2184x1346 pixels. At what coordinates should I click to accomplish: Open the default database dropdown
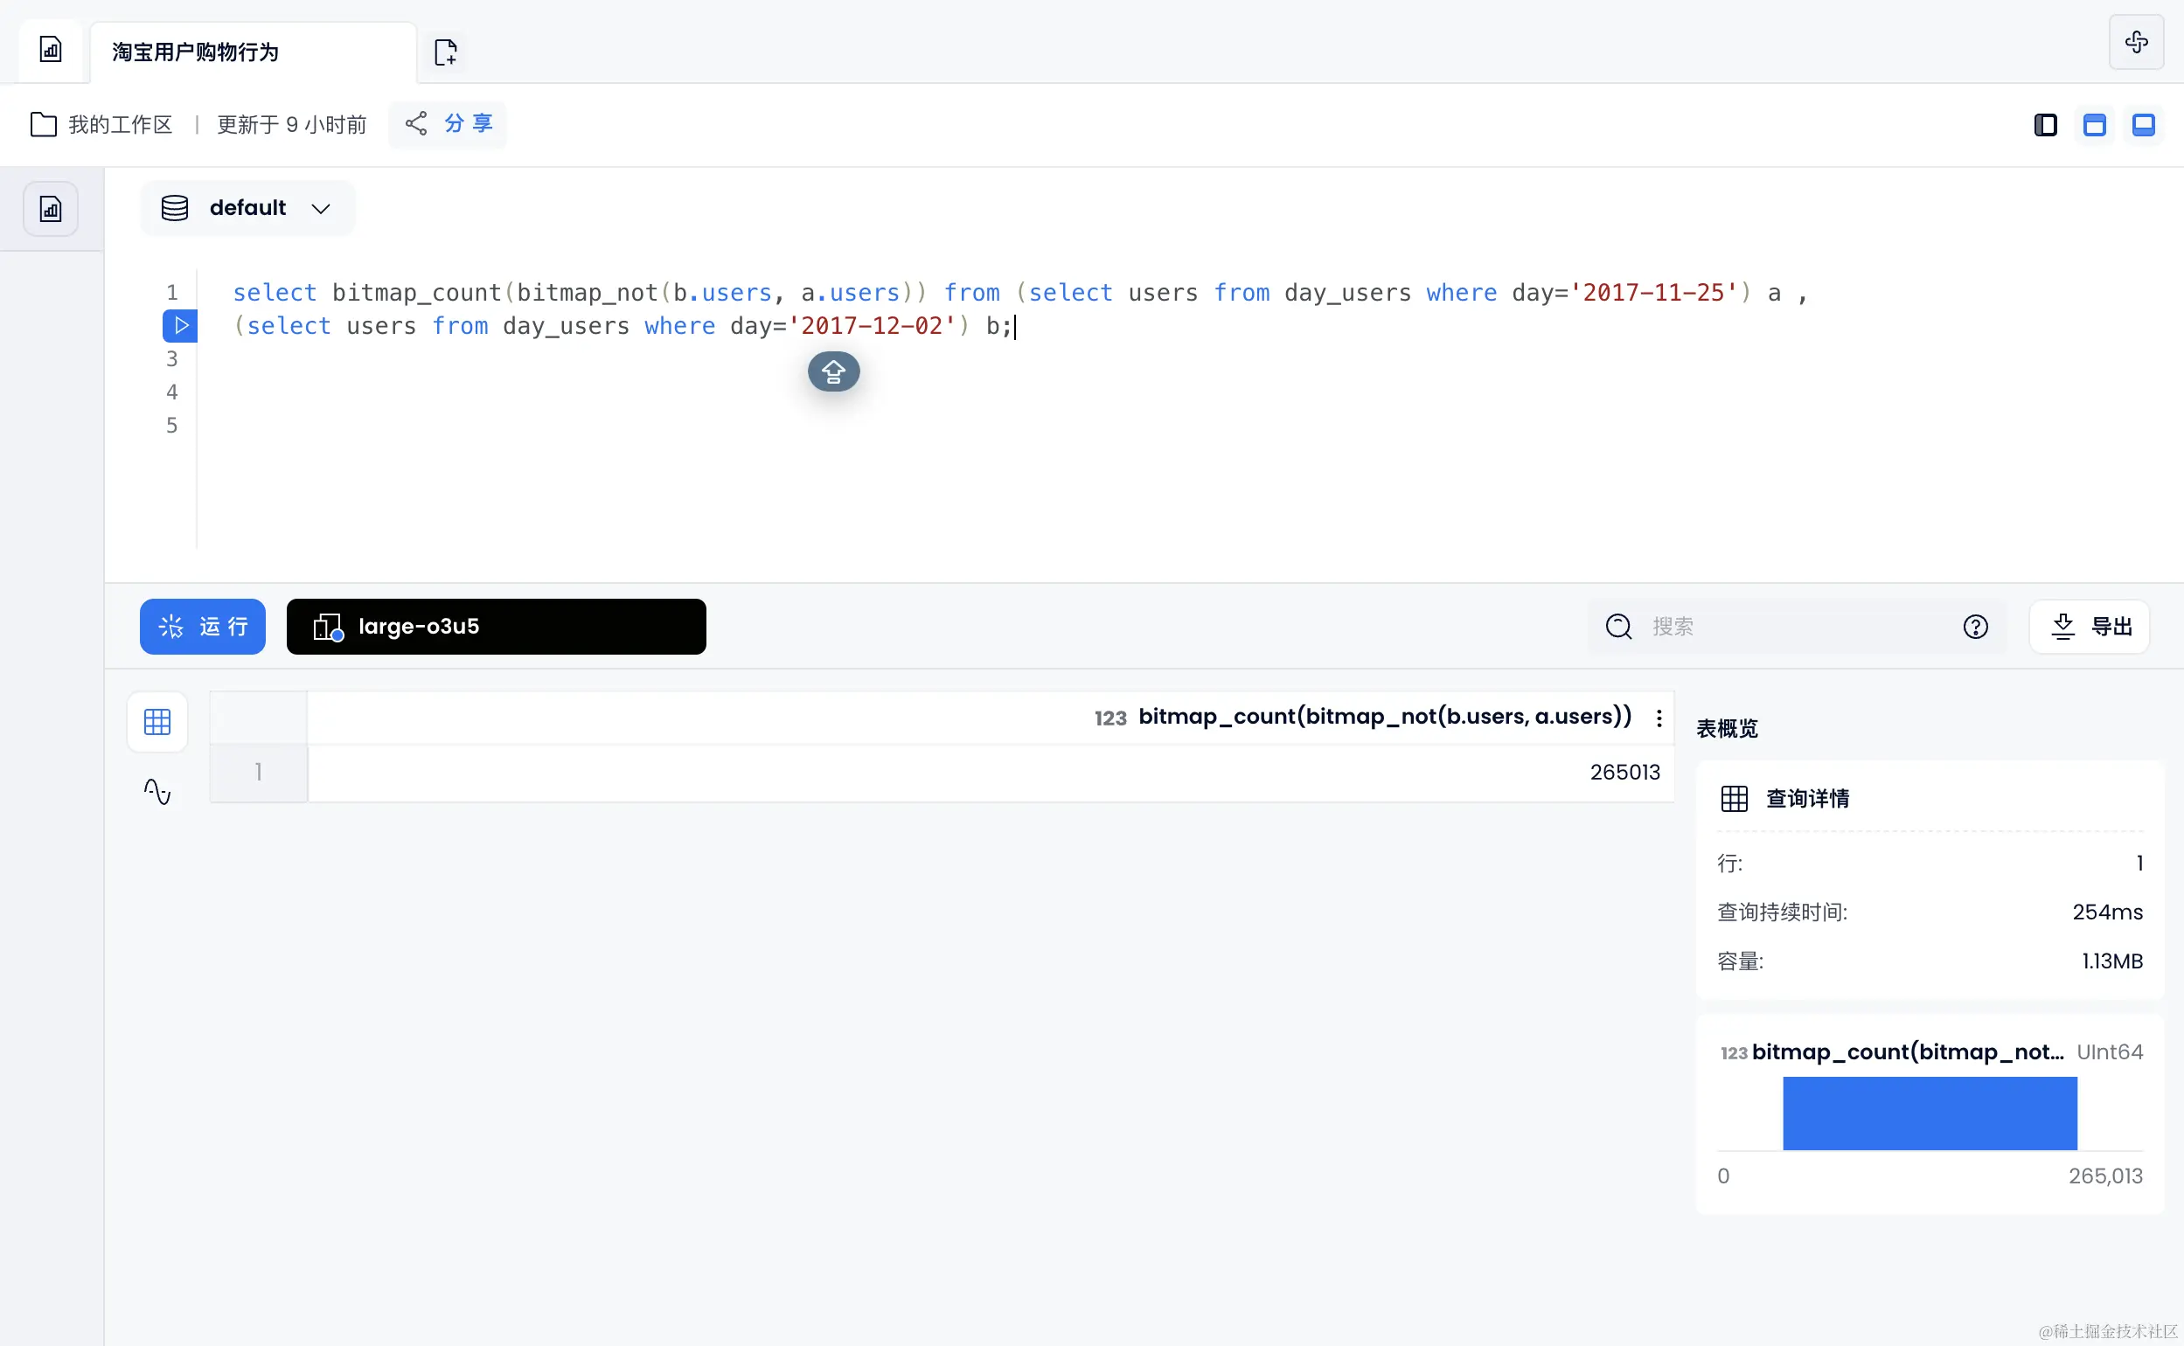pyautogui.click(x=247, y=208)
